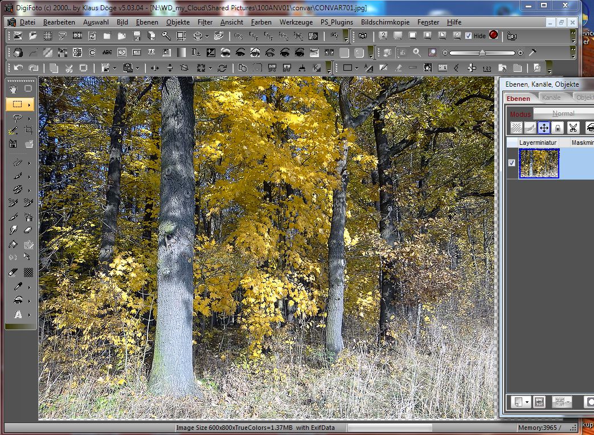Click the screenshot camera icon in the toolbar
The image size is (594, 435).
[363, 35]
